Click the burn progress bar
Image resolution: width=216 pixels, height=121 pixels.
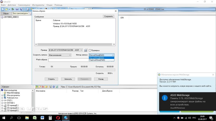coord(75,70)
